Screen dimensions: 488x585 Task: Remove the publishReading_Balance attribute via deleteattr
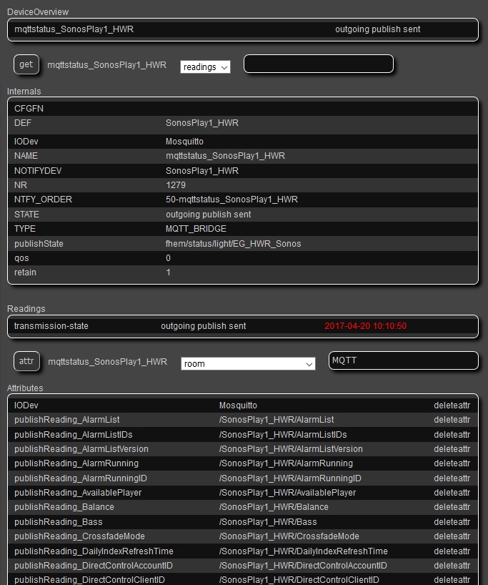[x=452, y=507]
